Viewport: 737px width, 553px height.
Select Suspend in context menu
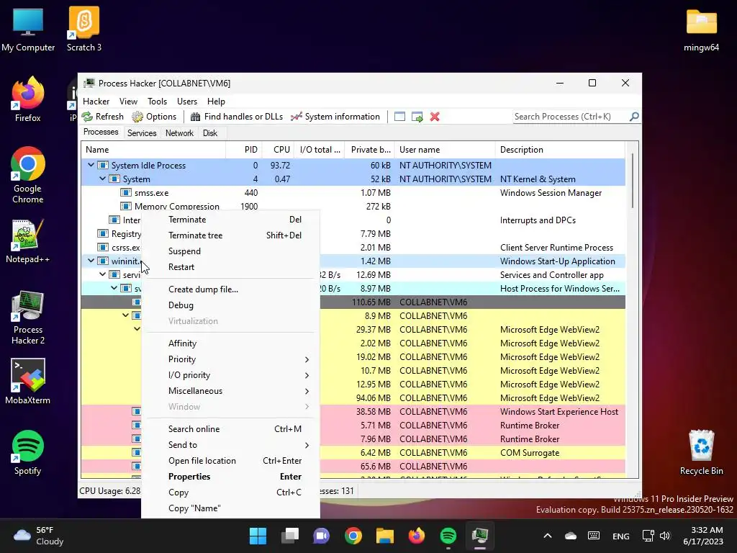click(230, 251)
